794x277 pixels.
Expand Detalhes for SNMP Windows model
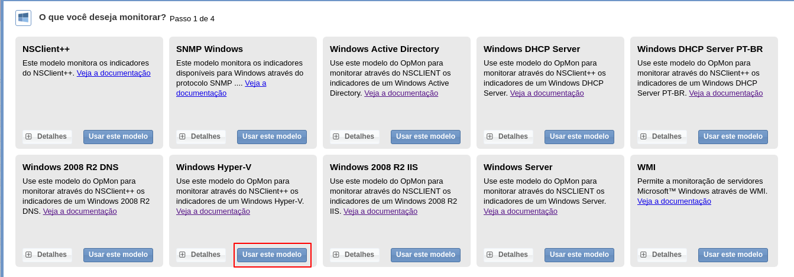[x=201, y=136]
